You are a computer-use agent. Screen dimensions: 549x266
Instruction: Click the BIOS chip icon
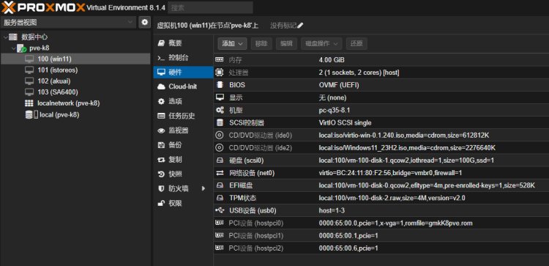pos(220,85)
